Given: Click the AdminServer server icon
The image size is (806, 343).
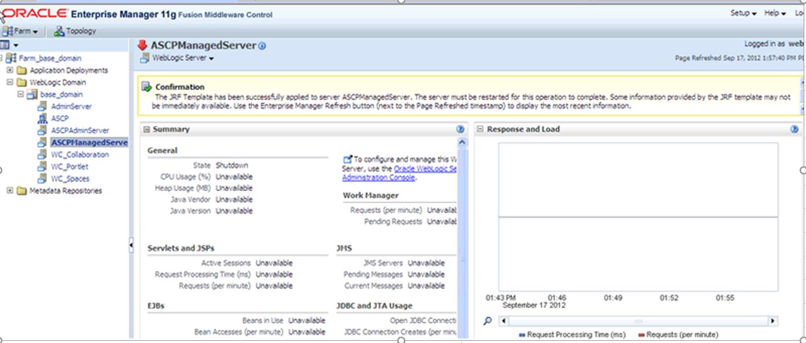Looking at the screenshot, I should (x=42, y=106).
